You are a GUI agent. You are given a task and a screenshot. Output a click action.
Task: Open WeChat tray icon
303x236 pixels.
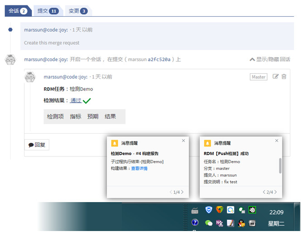(x=209, y=223)
